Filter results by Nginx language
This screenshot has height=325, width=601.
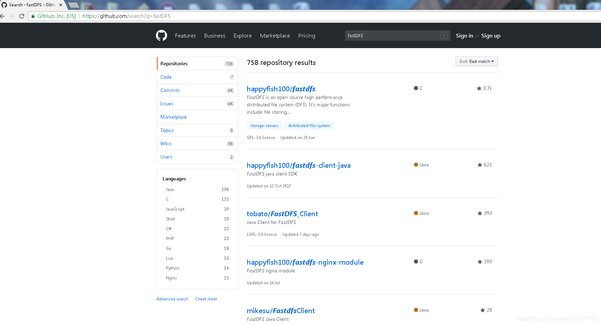click(197, 278)
